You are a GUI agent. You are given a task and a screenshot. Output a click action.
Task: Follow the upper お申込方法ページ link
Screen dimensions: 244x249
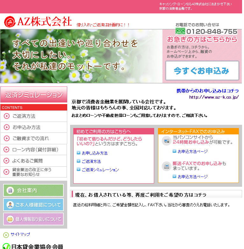tap(193, 152)
